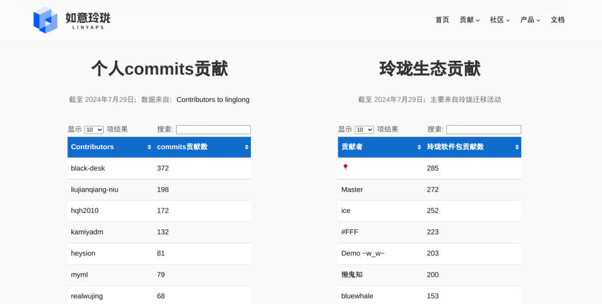
Task: Sort by 贡献者 column arrows
Action: [419, 147]
